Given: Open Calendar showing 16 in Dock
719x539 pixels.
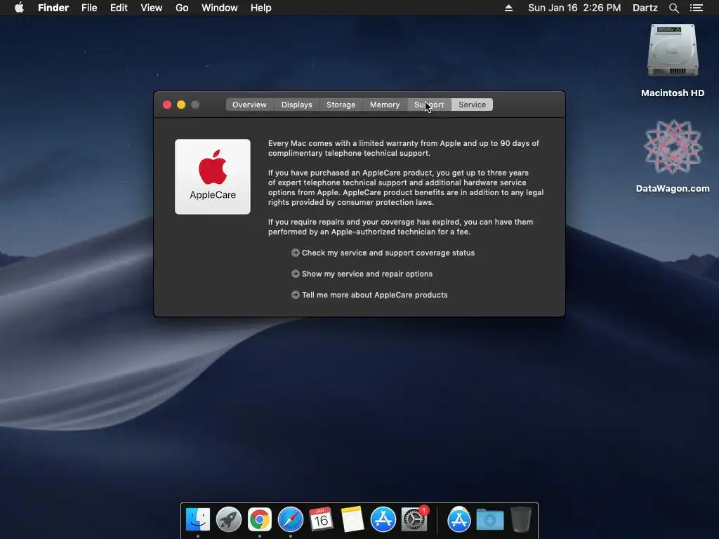Looking at the screenshot, I should tap(321, 519).
